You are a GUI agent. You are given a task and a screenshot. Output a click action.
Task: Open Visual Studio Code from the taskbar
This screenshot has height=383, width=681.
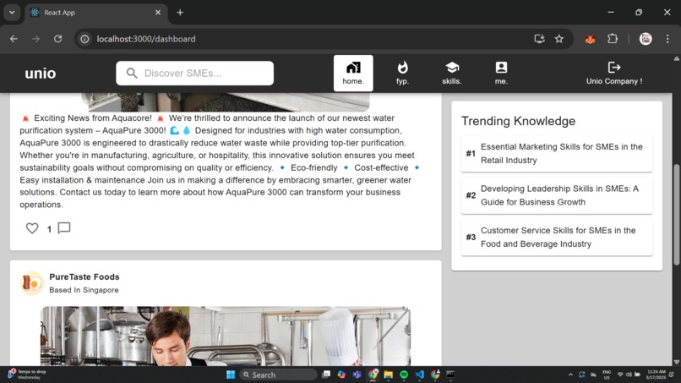419,375
